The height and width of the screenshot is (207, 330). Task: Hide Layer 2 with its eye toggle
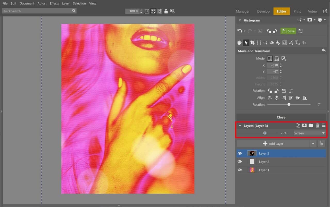[240, 161]
